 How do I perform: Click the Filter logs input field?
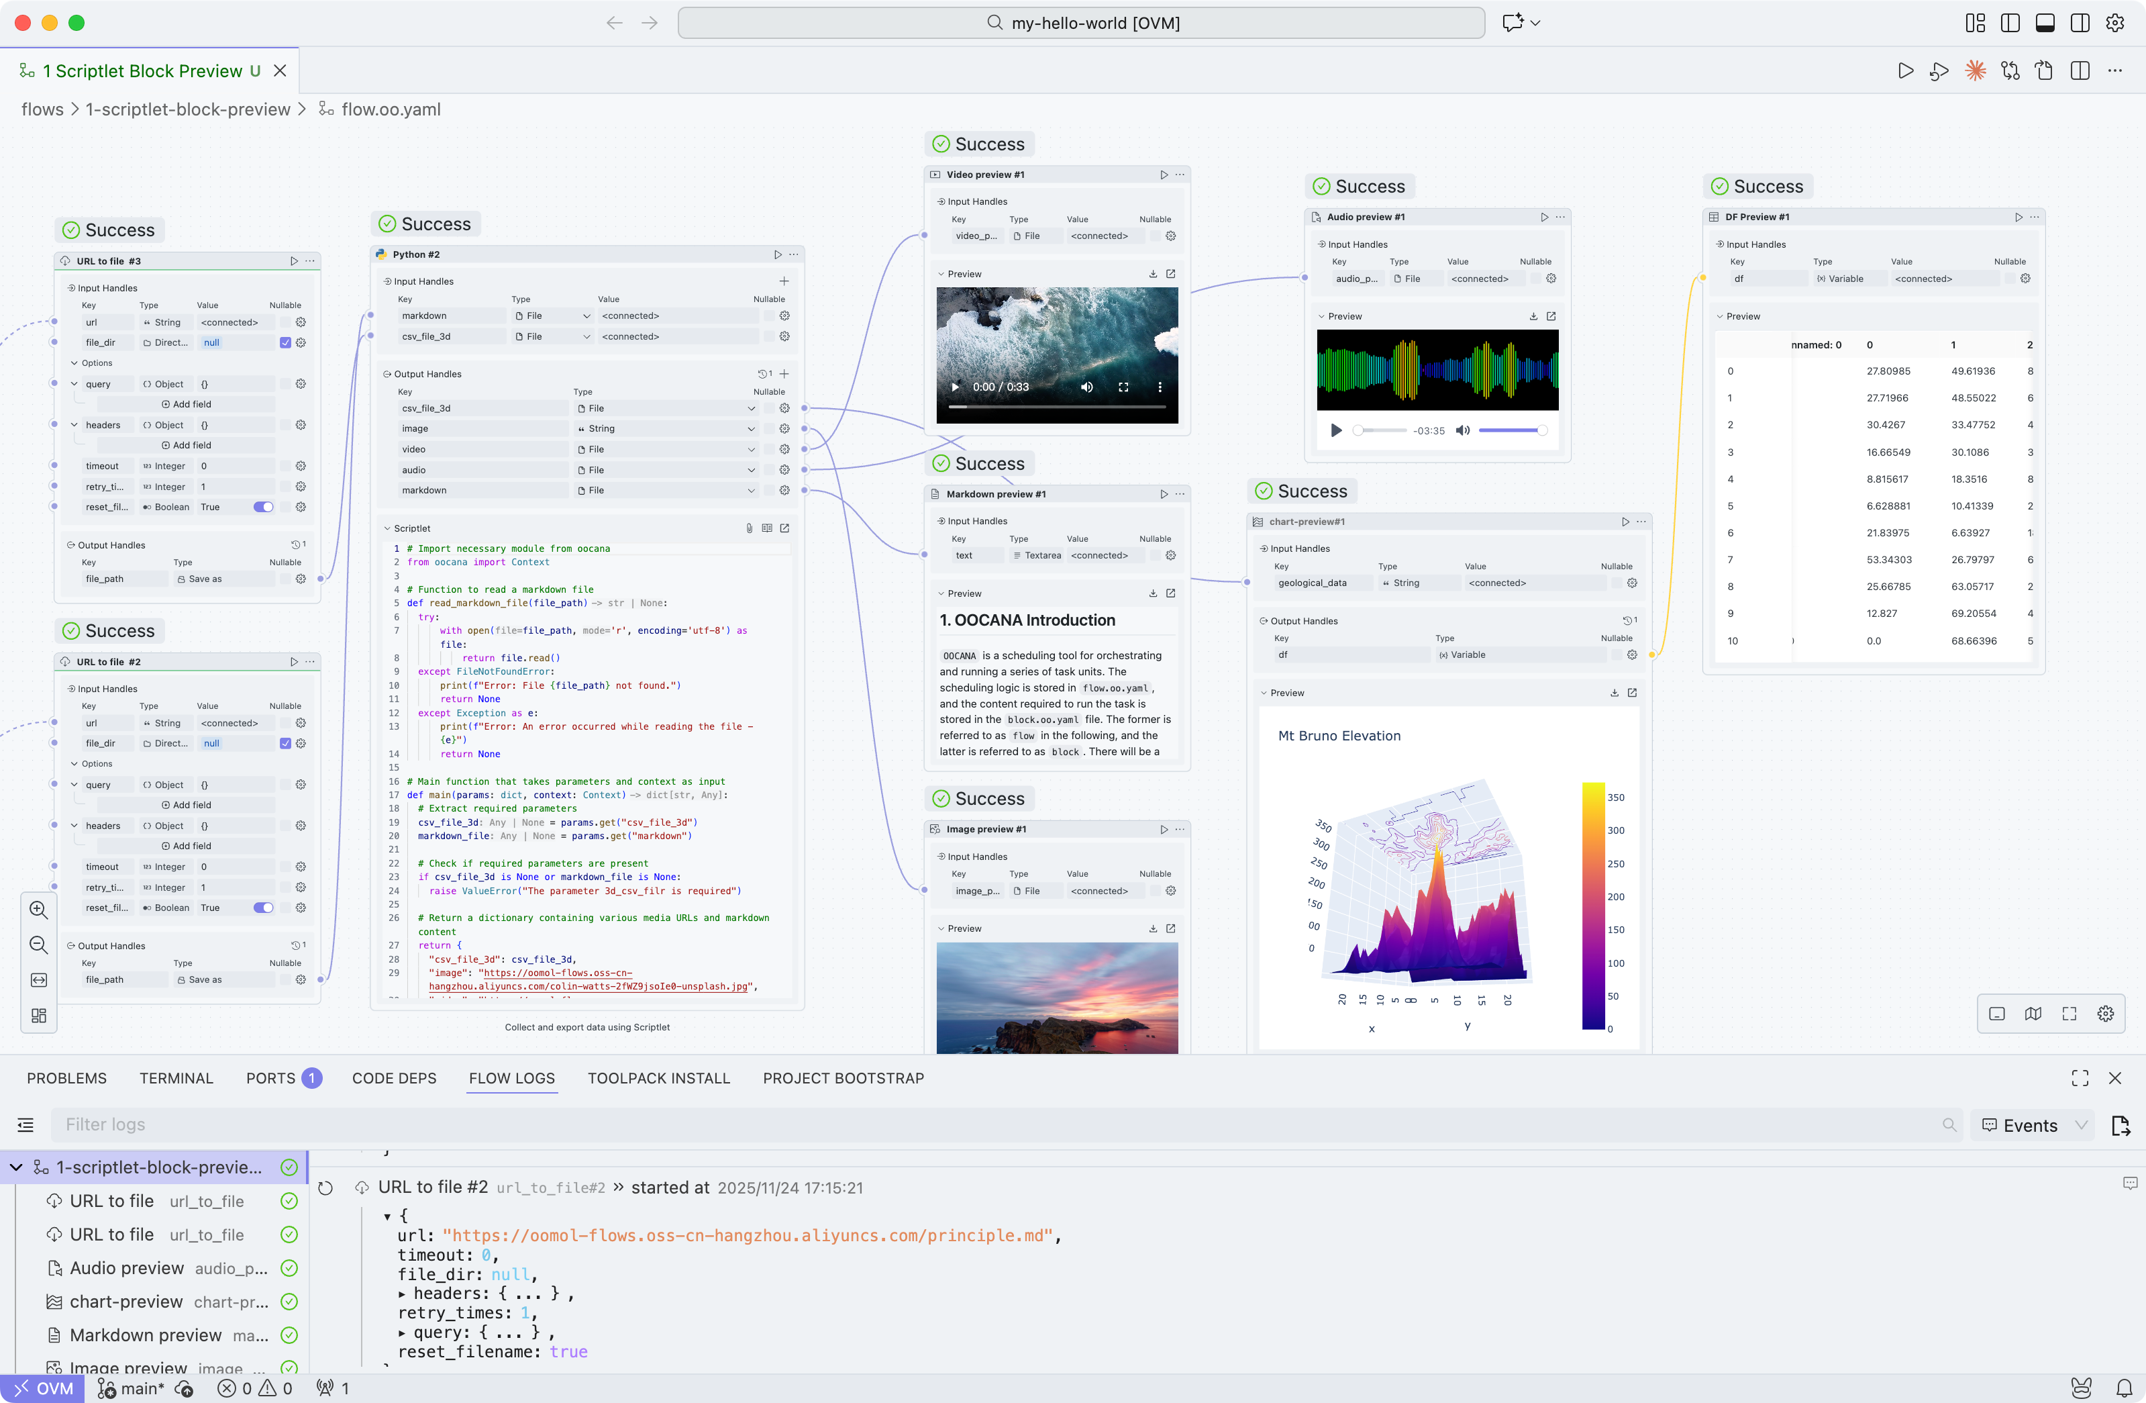[360, 1124]
